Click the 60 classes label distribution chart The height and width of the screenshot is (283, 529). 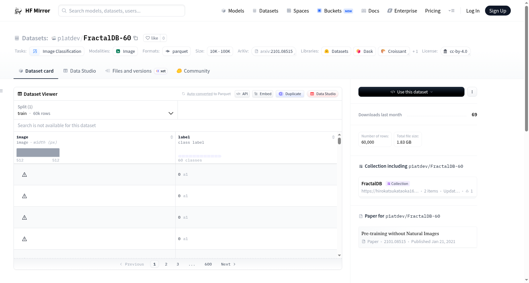(200, 156)
